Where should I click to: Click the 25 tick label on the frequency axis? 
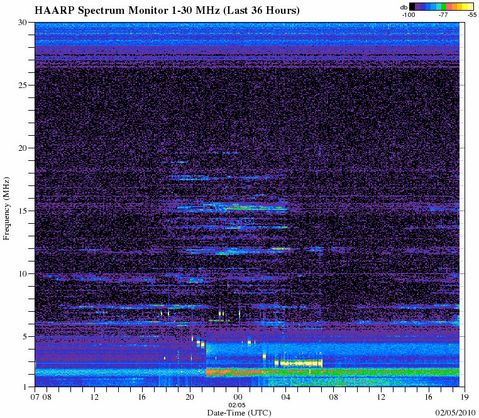tap(23, 85)
